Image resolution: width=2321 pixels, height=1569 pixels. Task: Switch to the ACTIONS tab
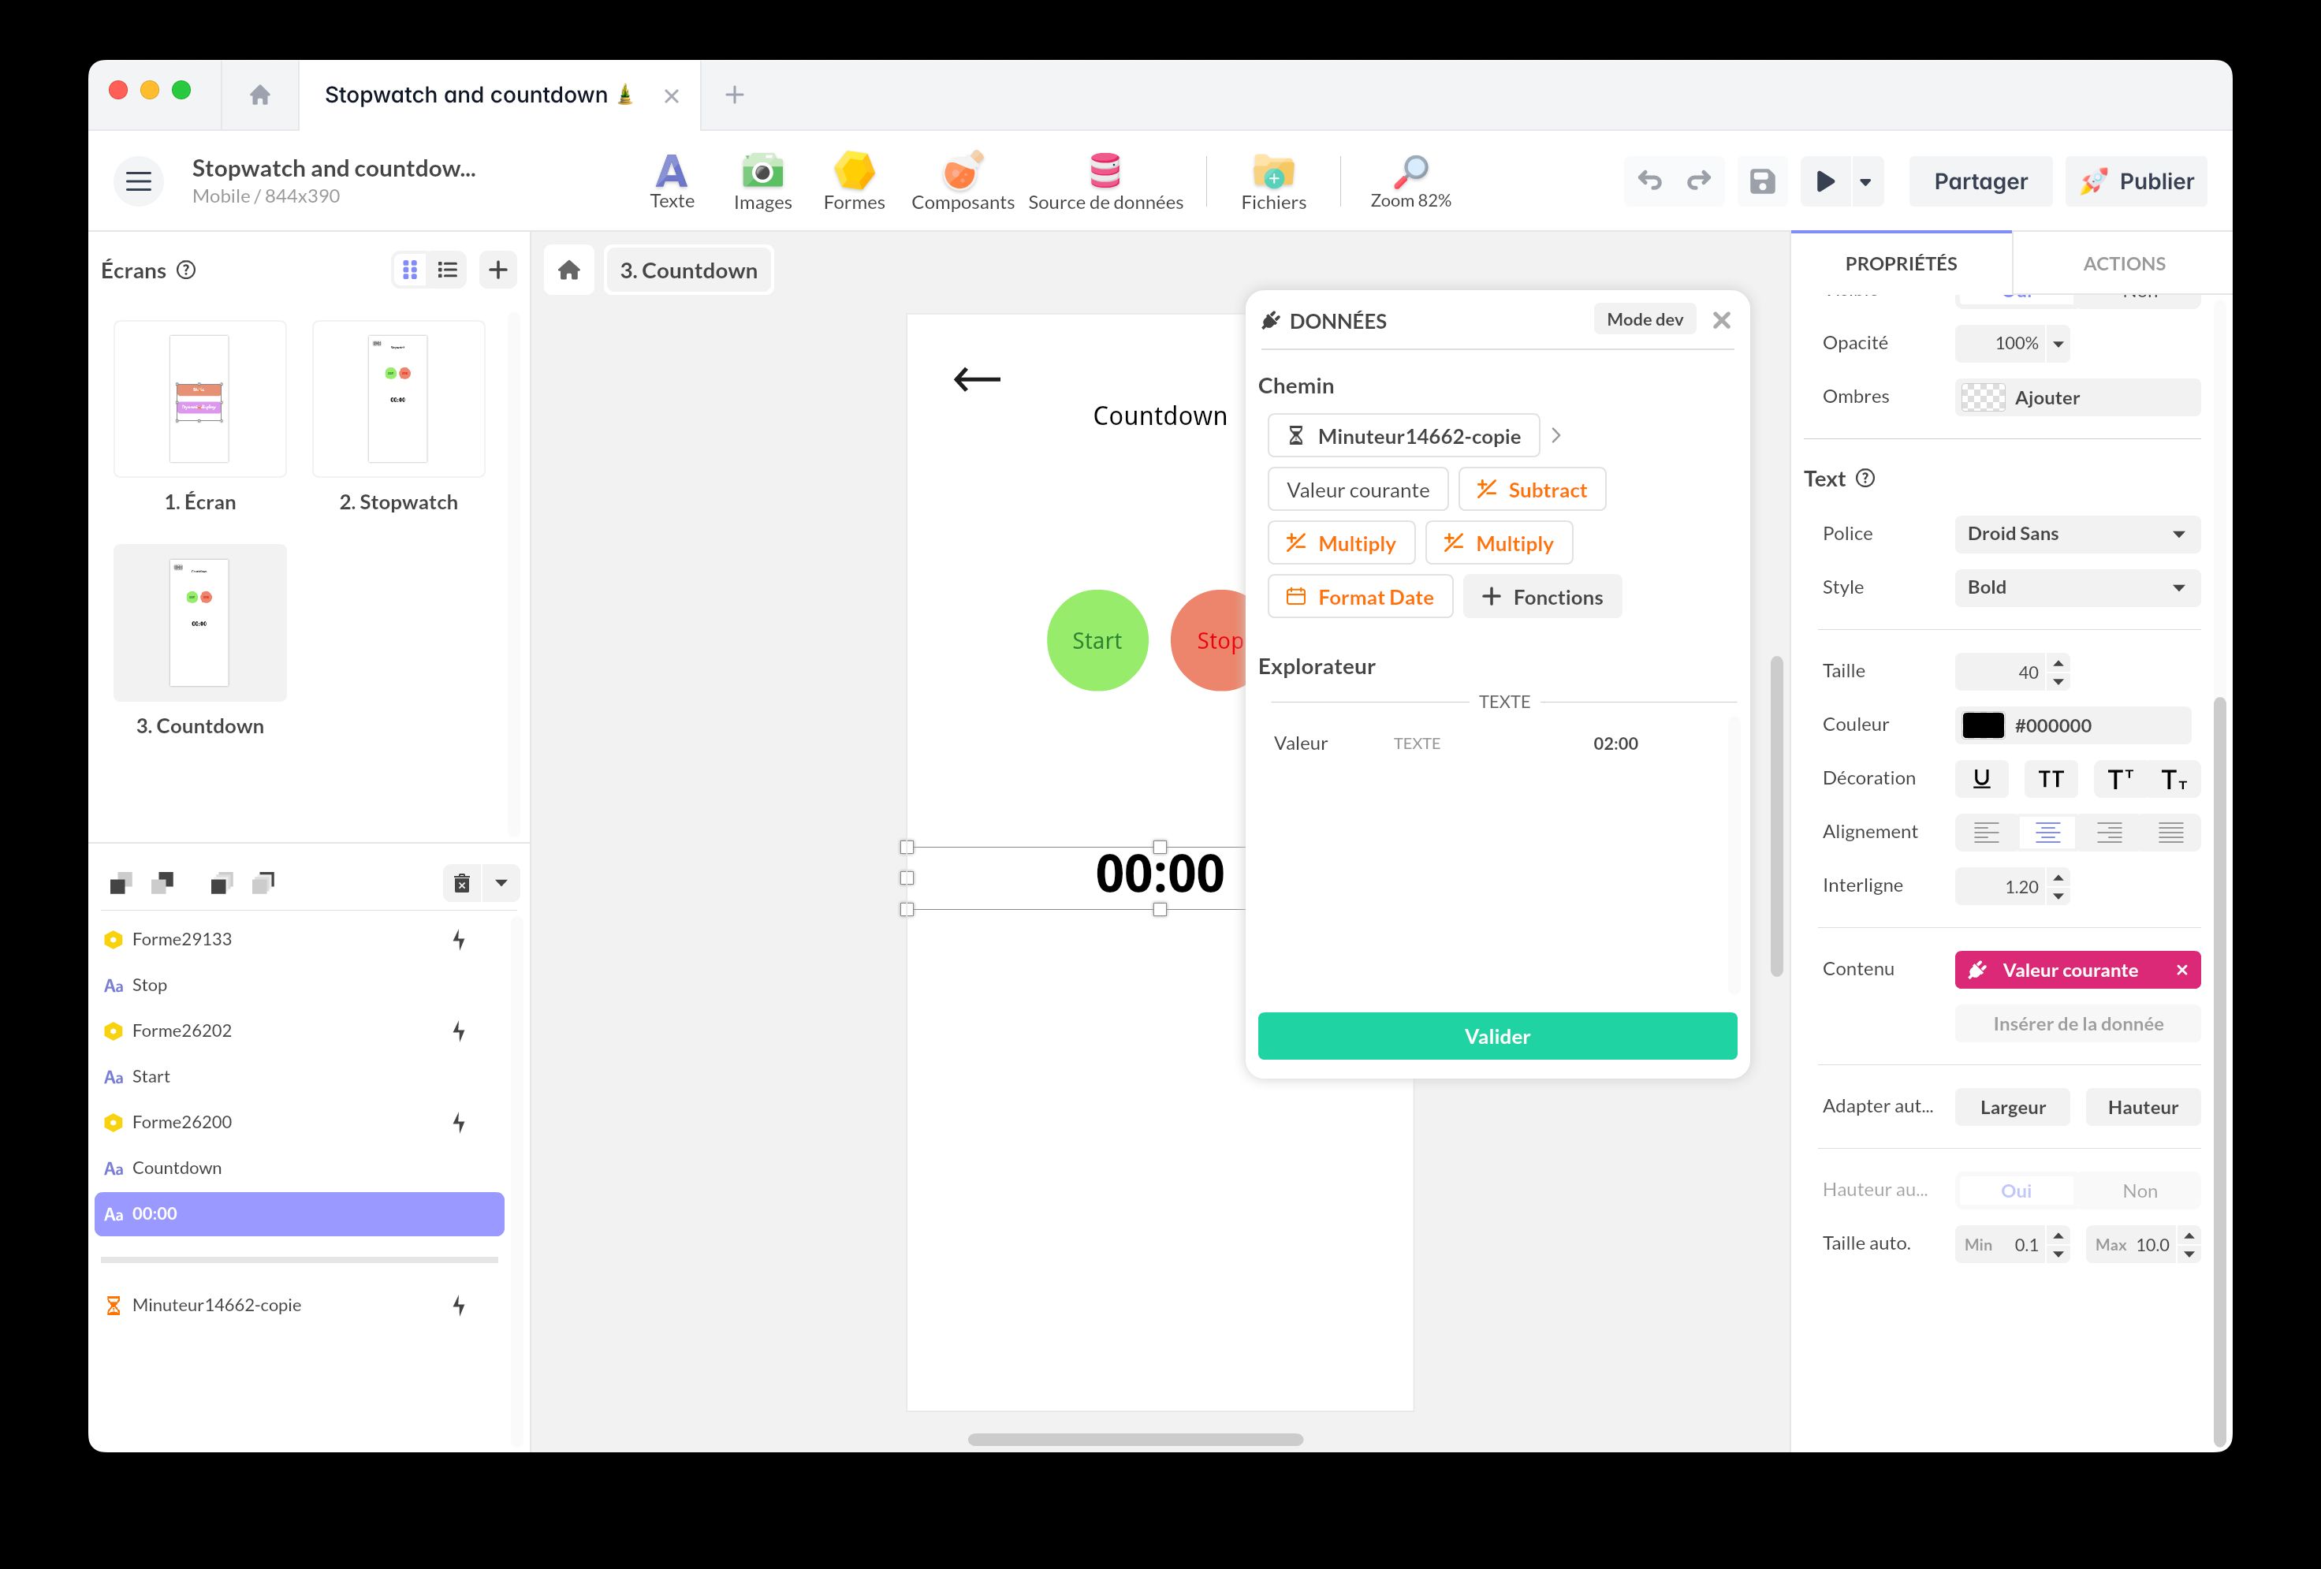point(2123,263)
